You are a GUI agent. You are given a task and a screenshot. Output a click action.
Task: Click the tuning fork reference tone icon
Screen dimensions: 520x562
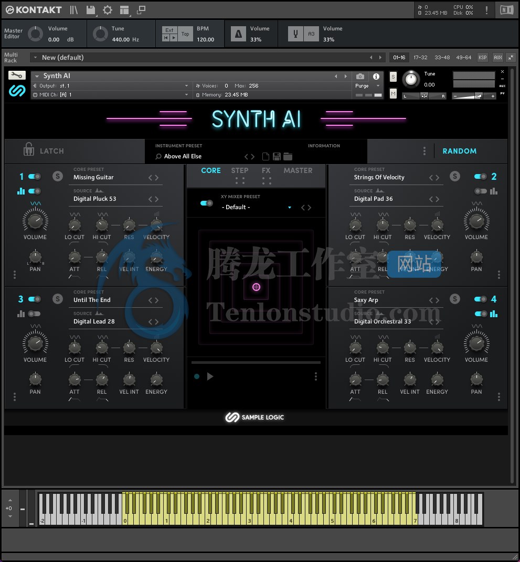[295, 34]
